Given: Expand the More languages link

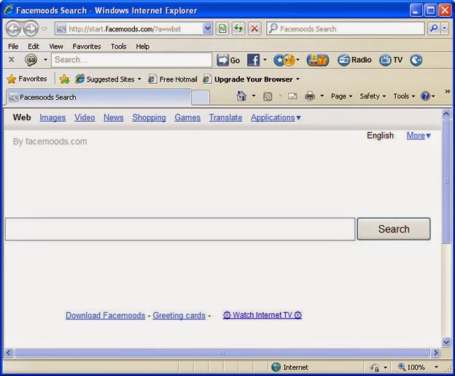Looking at the screenshot, I should point(419,136).
